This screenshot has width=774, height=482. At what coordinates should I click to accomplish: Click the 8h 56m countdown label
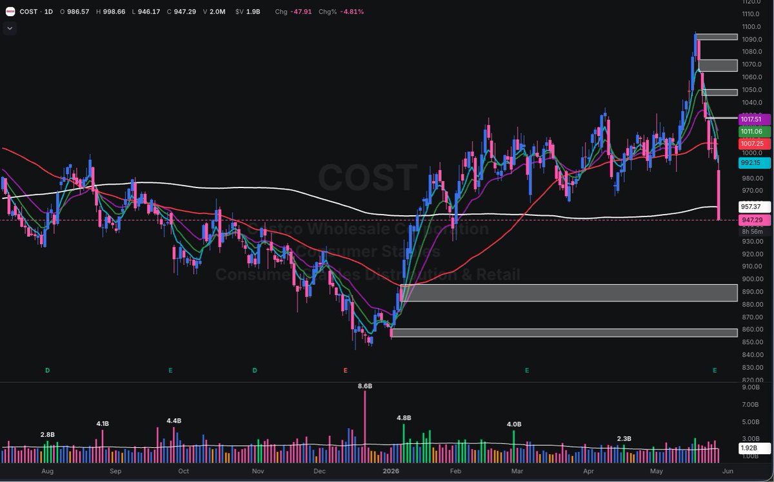coord(751,231)
